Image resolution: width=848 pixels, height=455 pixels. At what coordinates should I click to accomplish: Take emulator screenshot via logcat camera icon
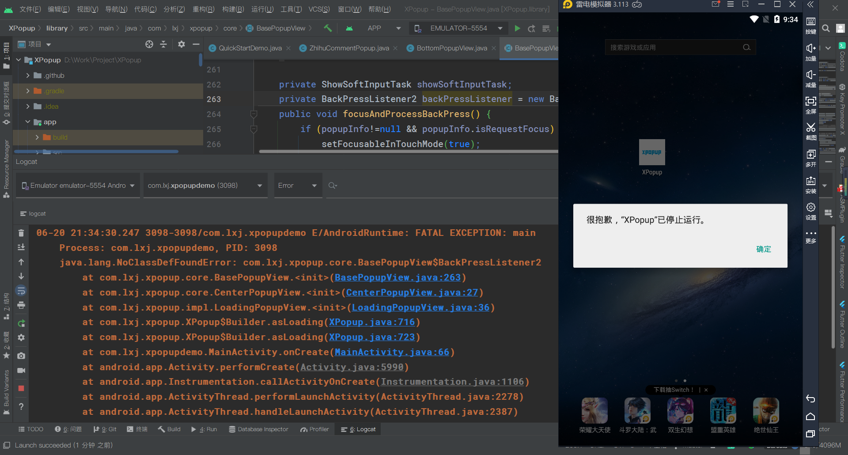coord(21,356)
